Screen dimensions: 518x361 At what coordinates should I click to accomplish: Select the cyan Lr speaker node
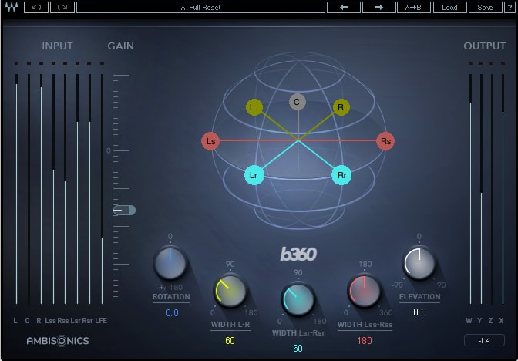[x=254, y=176]
